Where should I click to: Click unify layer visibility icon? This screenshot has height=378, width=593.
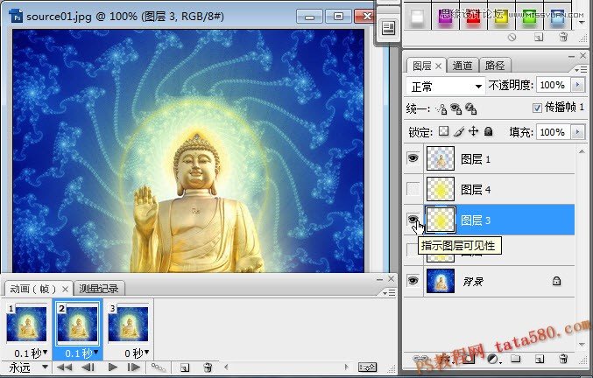(x=455, y=109)
